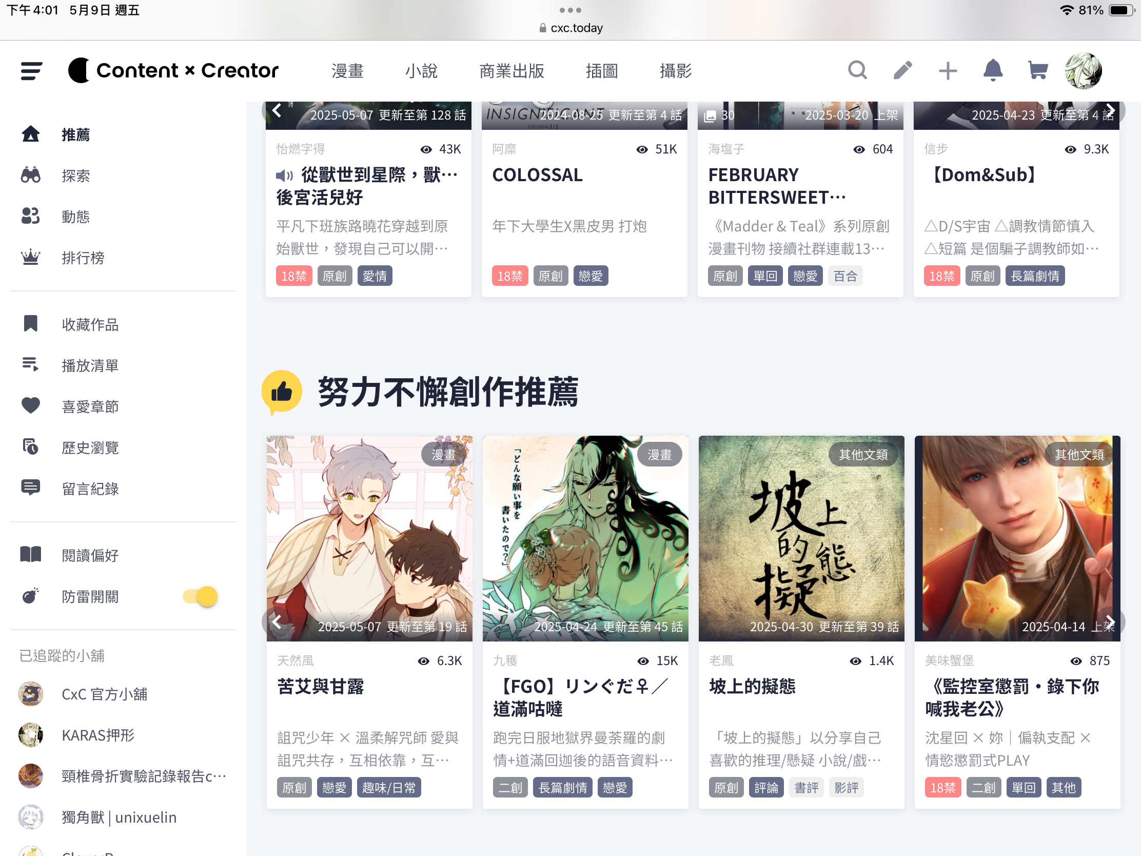Open the 坡上的擬態 cover thumbnail
Image resolution: width=1141 pixels, height=856 pixels.
pyautogui.click(x=801, y=538)
